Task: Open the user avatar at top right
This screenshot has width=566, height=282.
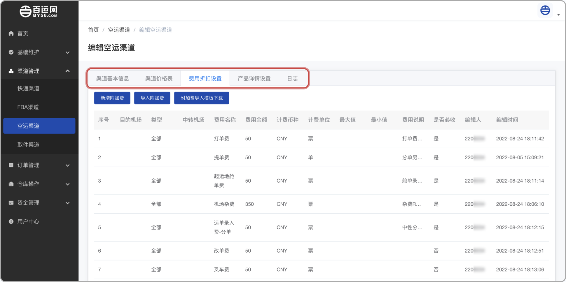Action: (545, 10)
